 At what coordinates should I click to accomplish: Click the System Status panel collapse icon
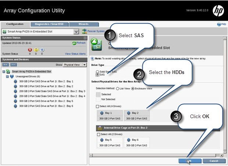click(85, 38)
